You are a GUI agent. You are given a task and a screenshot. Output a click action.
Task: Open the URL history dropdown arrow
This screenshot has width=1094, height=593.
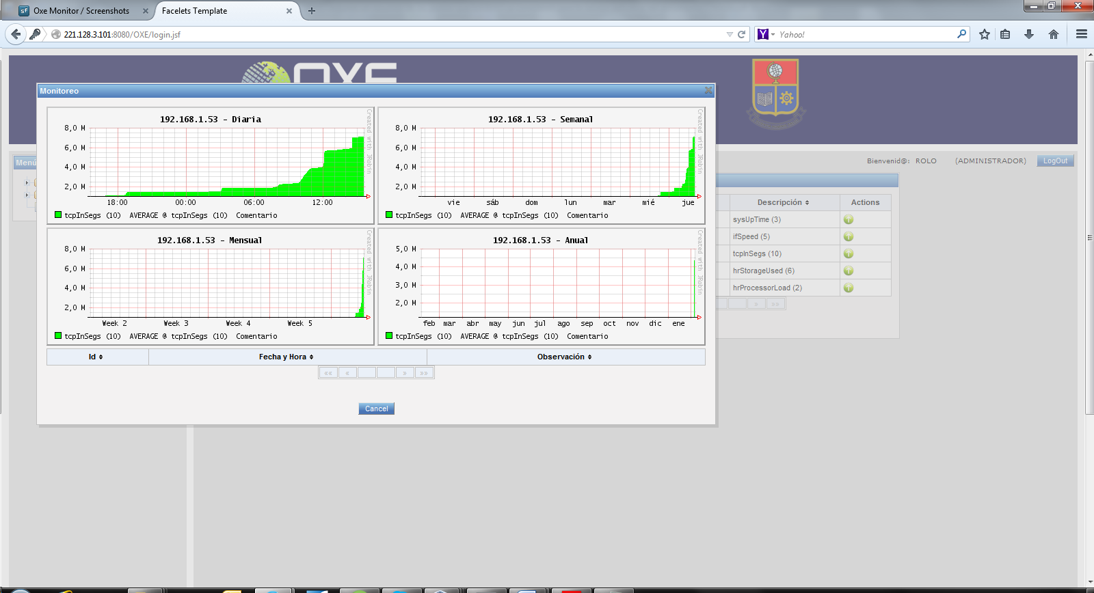[x=730, y=34]
